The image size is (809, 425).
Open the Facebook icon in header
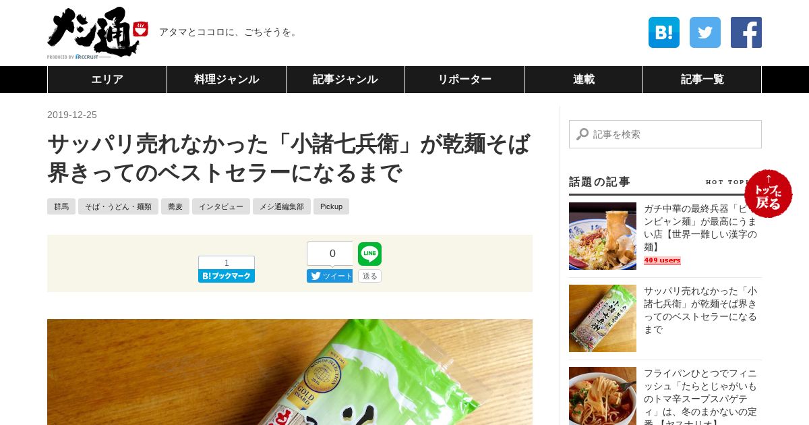(x=746, y=32)
